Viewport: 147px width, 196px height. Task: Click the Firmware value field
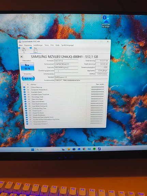click(66, 61)
